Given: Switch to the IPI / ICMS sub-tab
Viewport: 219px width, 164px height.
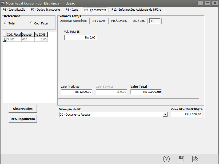Looking at the screenshot, I should pos(99,21).
